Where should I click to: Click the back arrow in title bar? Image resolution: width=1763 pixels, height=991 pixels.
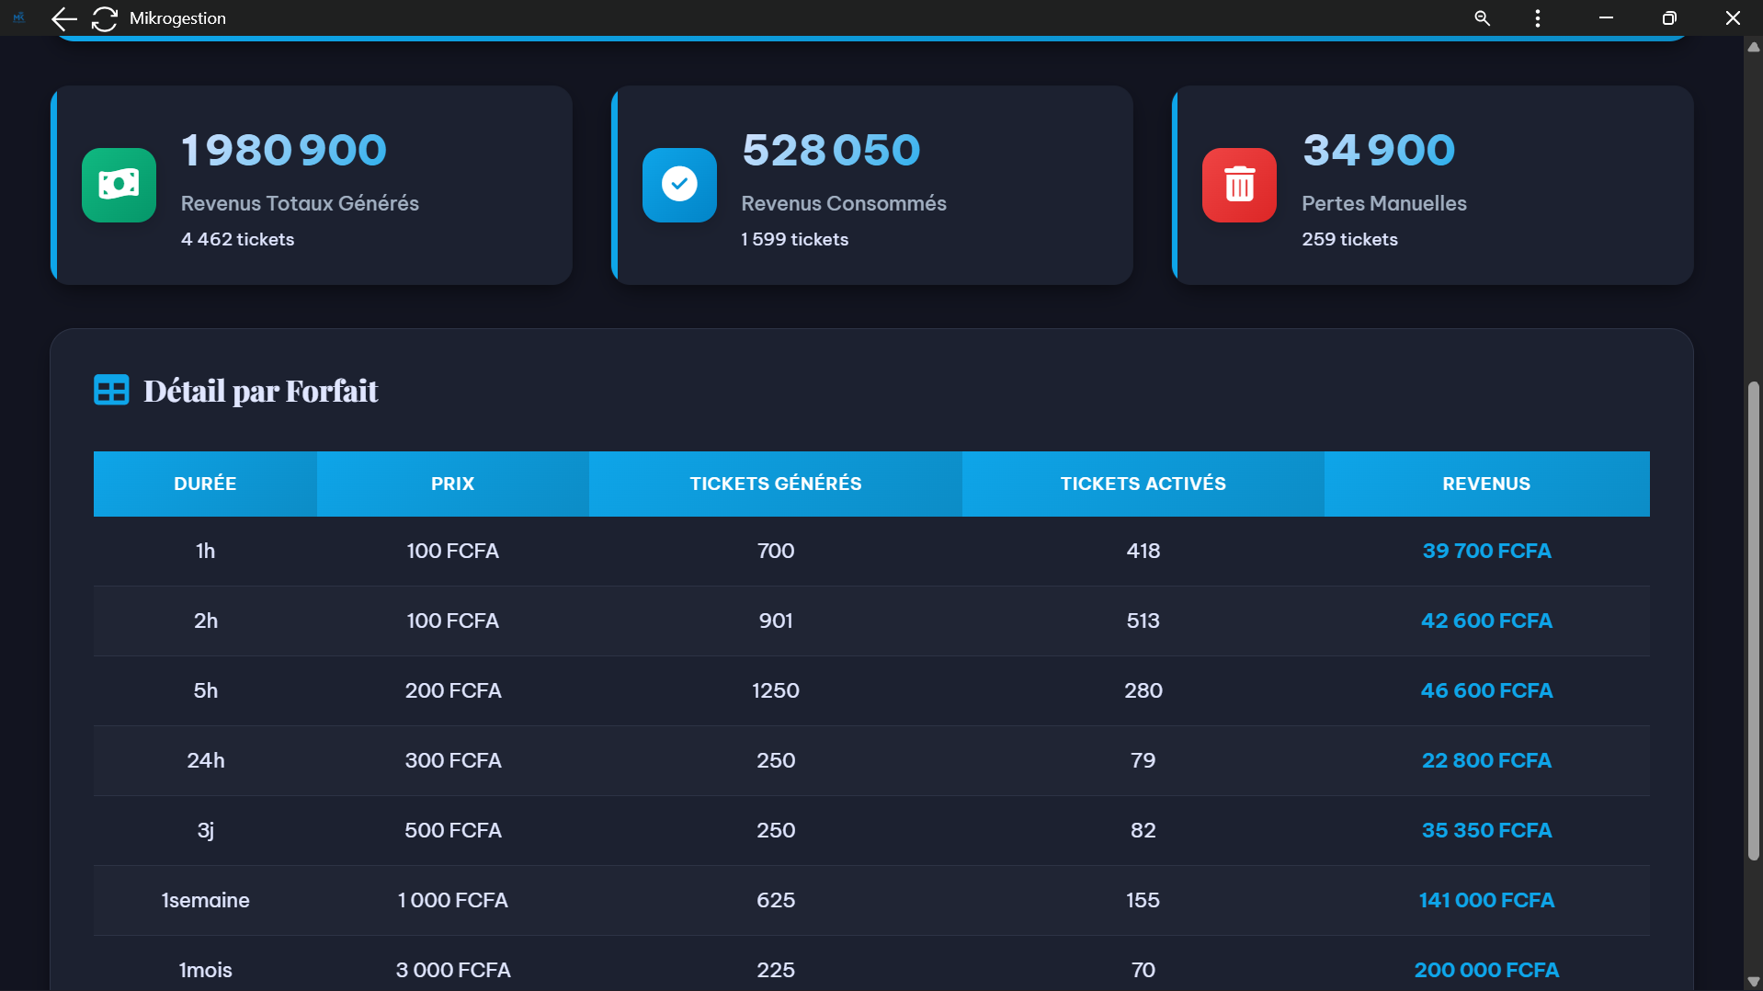pos(63,18)
